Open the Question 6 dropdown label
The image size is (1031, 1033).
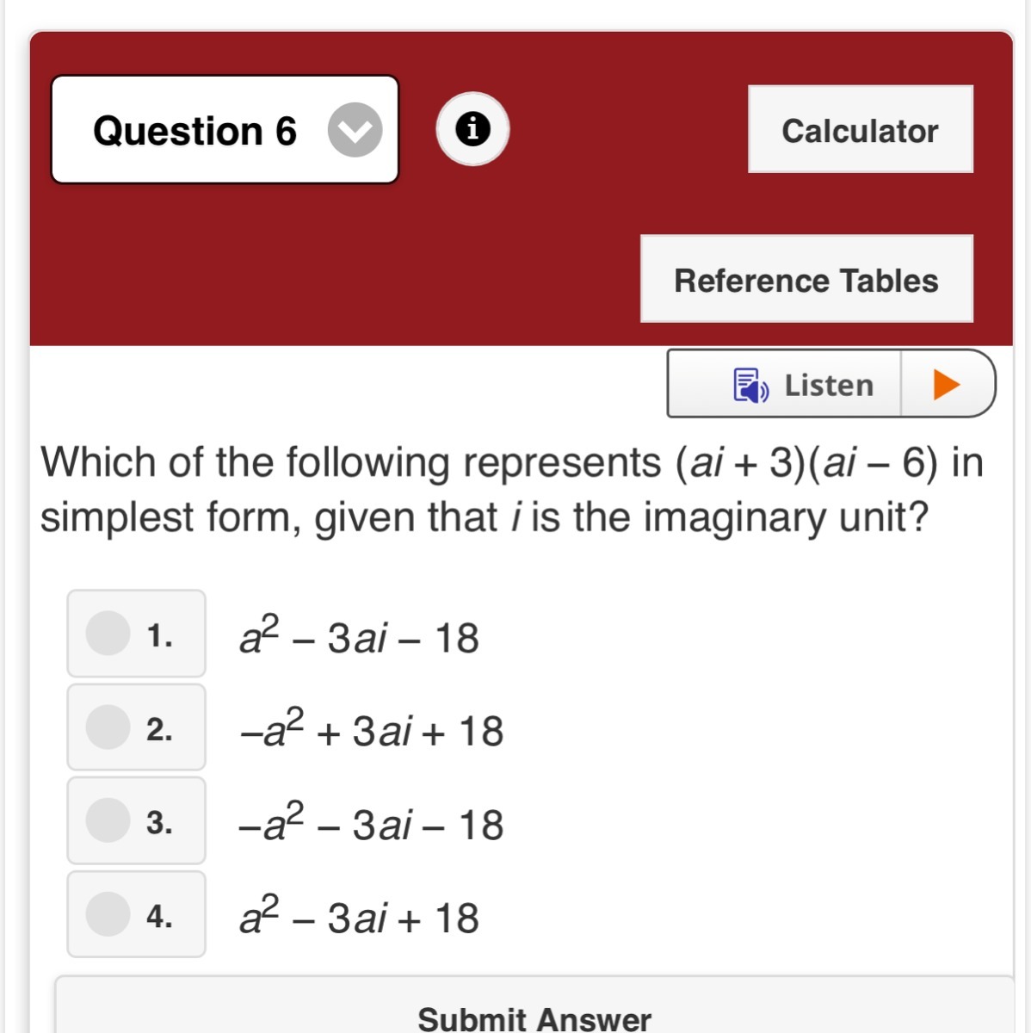click(194, 131)
